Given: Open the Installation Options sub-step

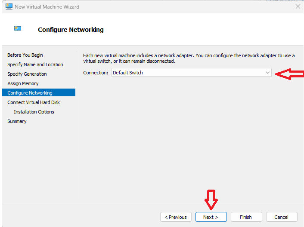Looking at the screenshot, I should pyautogui.click(x=34, y=112).
